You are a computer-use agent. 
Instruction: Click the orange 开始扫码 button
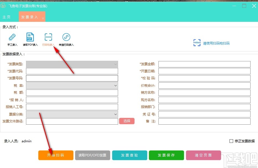56,155
